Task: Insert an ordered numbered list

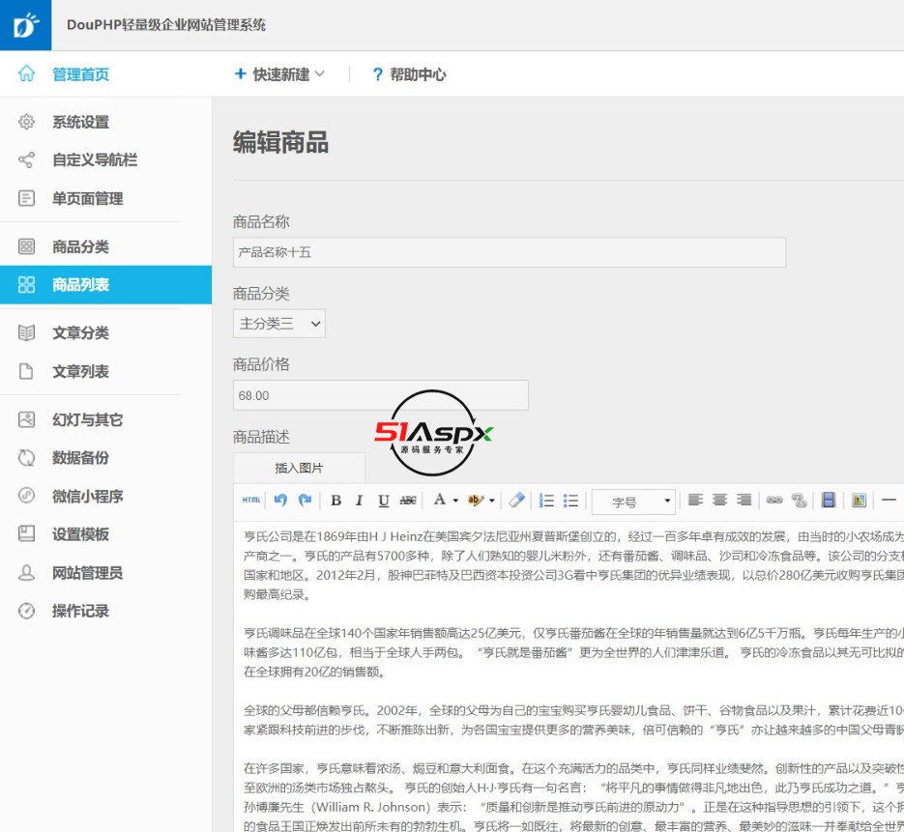Action: click(546, 501)
